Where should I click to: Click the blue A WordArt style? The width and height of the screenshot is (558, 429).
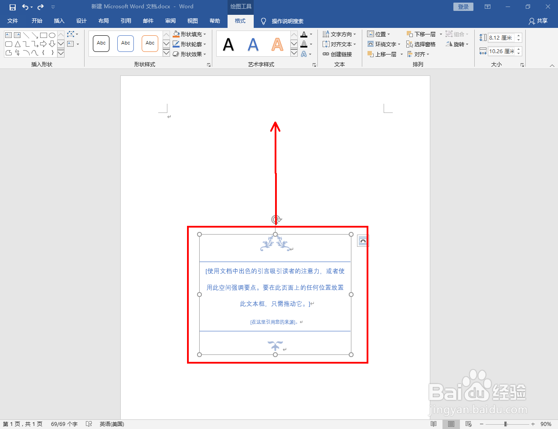(253, 43)
